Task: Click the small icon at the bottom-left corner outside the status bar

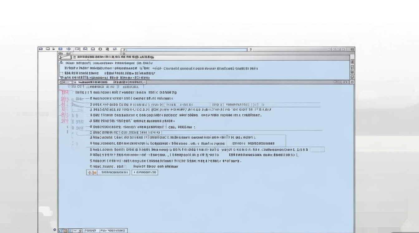Action: pyautogui.click(x=55, y=230)
